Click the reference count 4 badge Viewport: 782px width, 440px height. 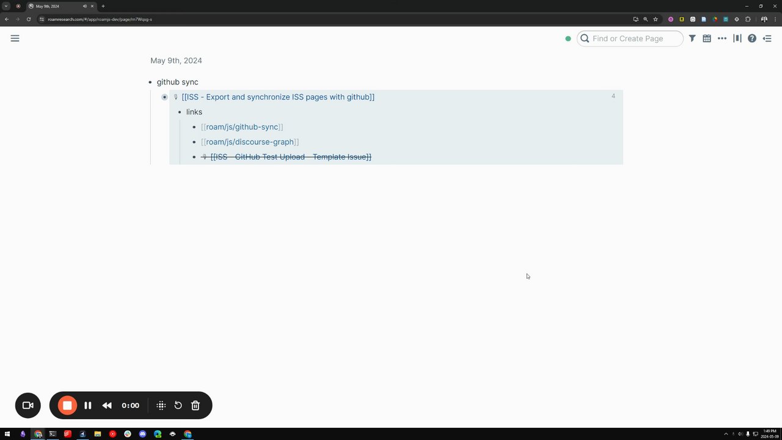(x=613, y=96)
